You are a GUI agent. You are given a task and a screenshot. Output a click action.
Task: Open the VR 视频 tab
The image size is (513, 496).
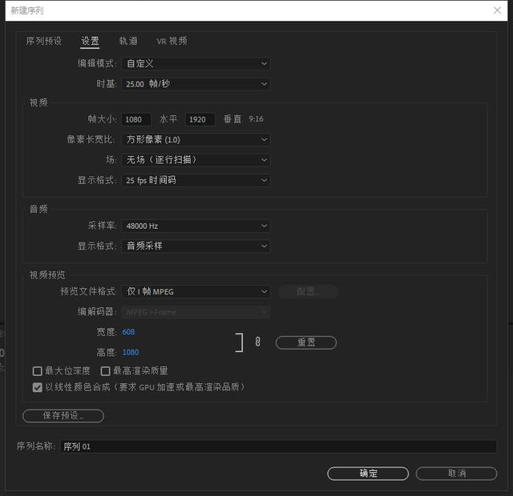(172, 41)
